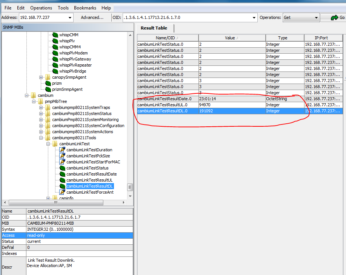Viewport: 346px width, 275px height.
Task: Click the cambiumpmp80211SystemTraps folder icon
Action: [48, 107]
